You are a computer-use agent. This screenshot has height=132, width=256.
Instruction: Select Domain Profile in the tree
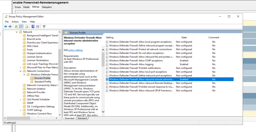coord(42,78)
